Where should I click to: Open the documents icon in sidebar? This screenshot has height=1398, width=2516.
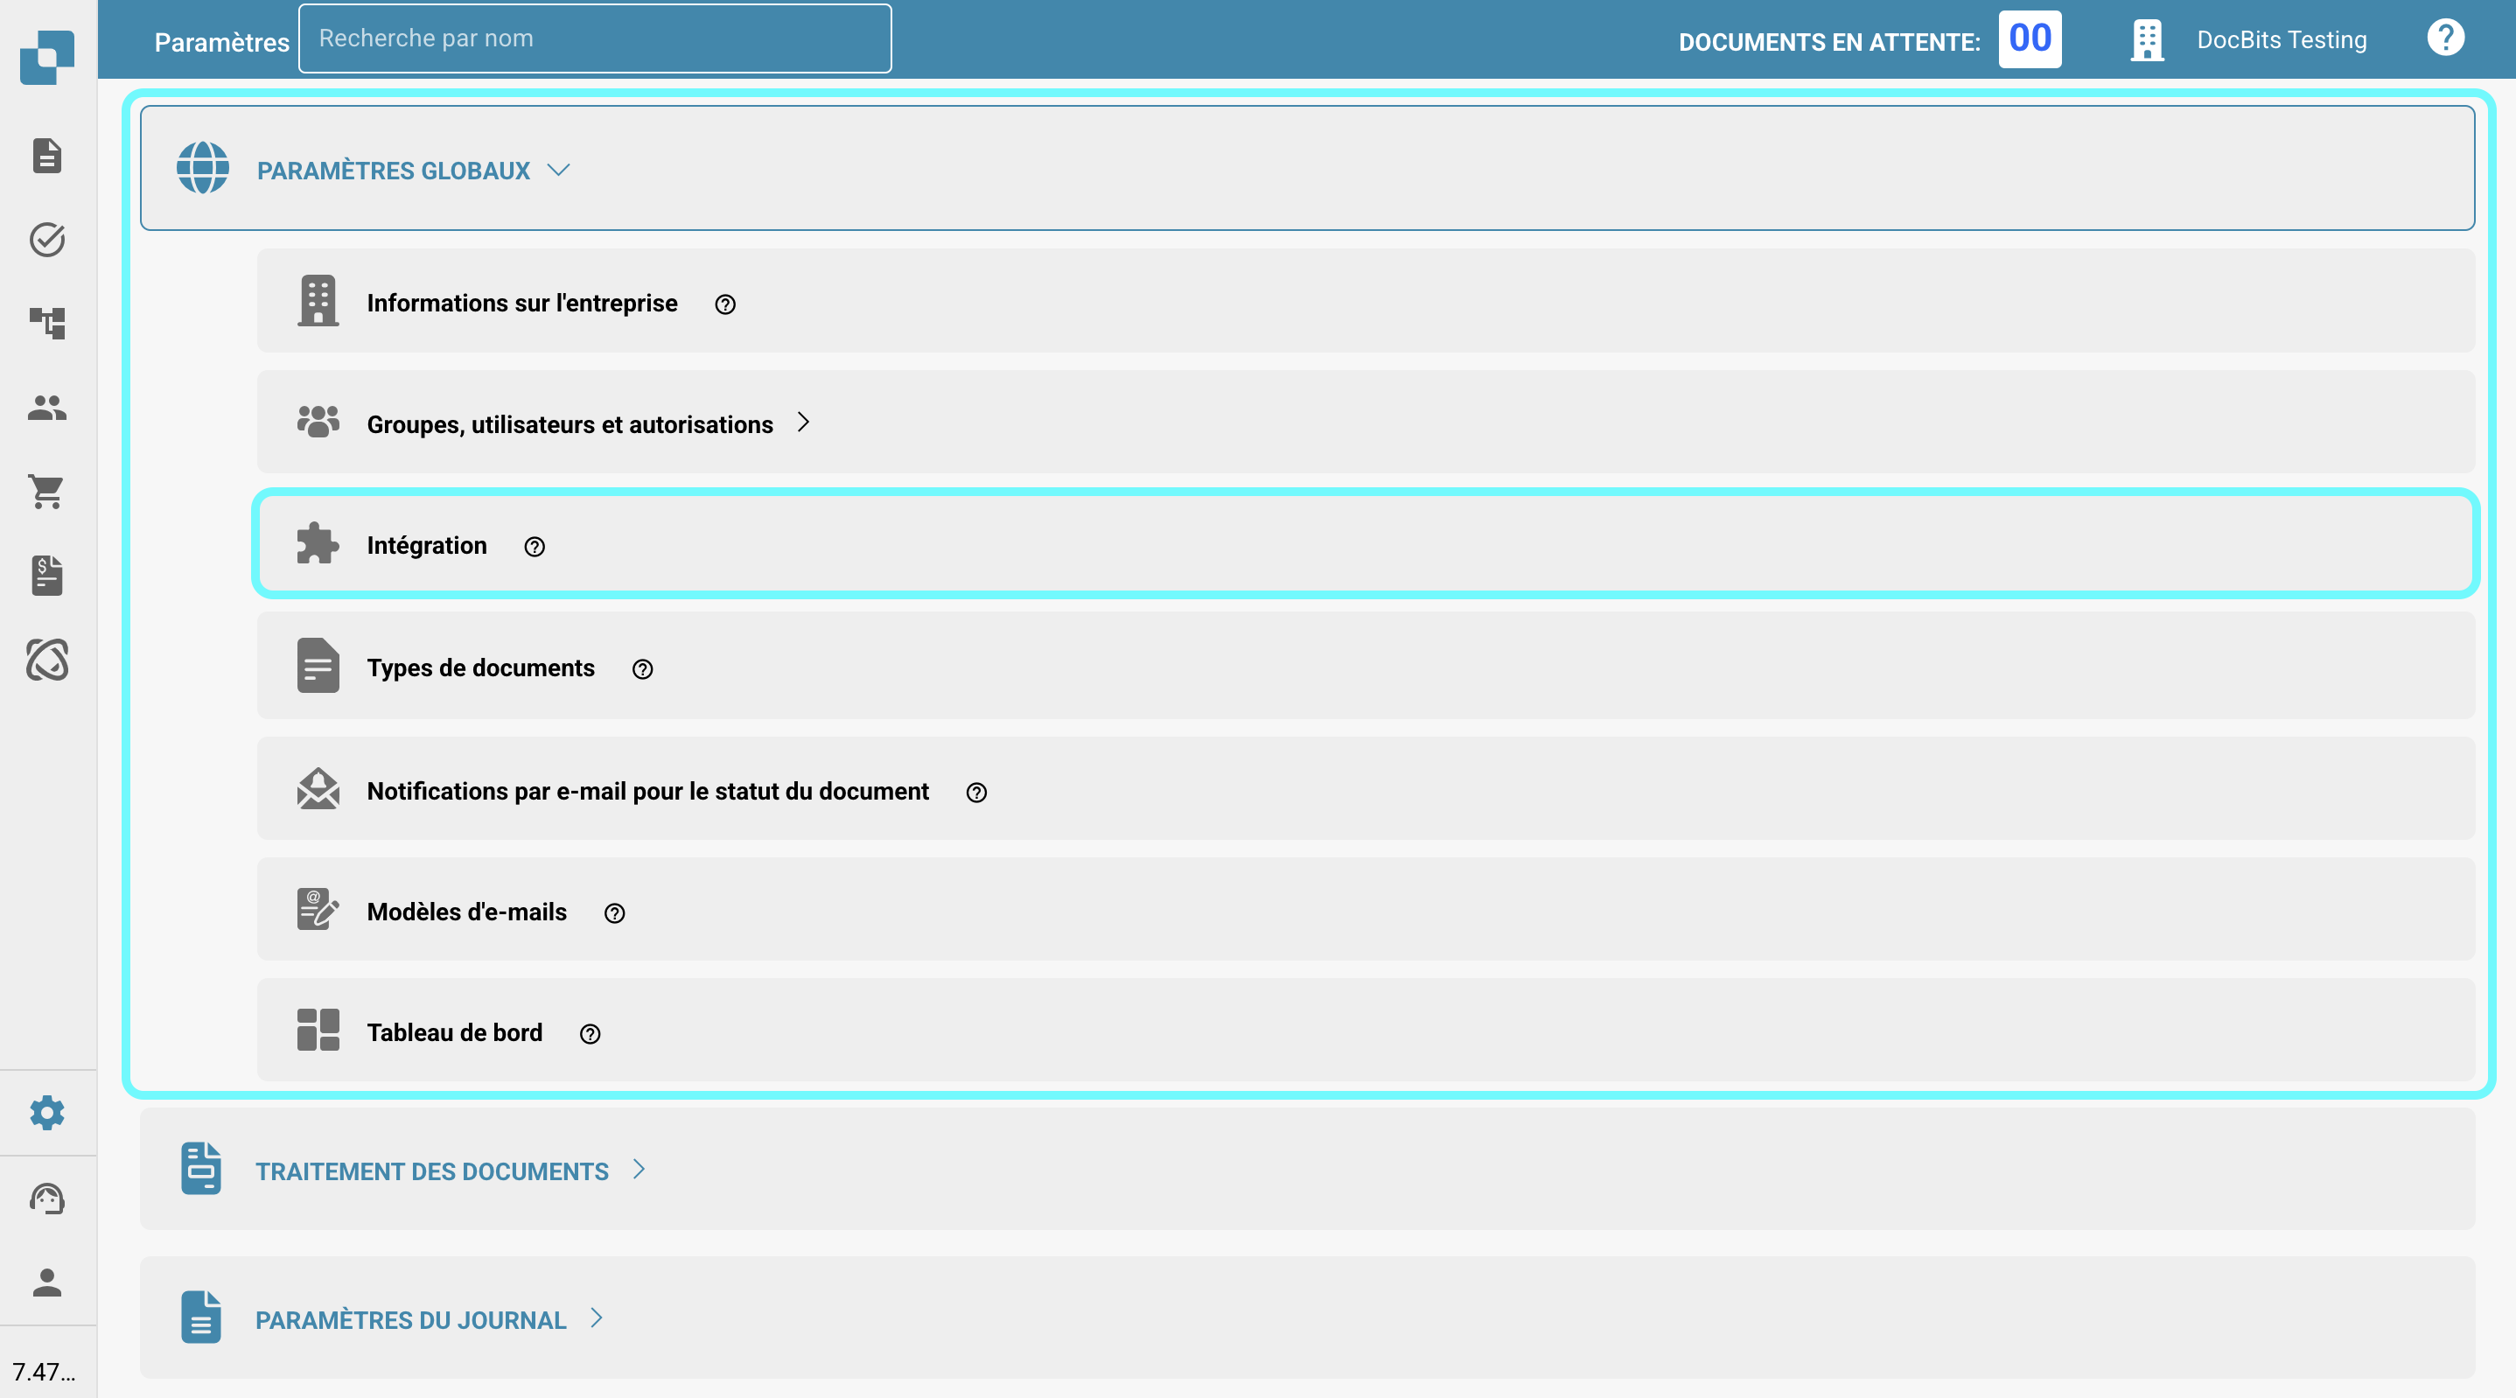point(47,156)
